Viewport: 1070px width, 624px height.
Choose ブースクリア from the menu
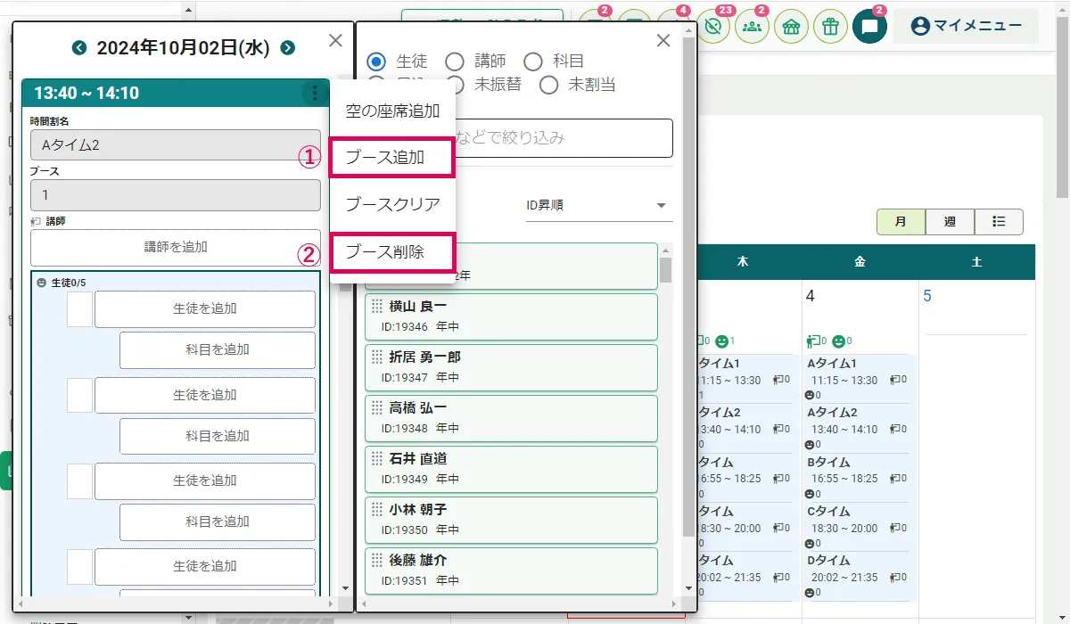coord(392,204)
